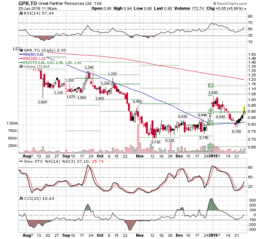Image resolution: width=262 pixels, height=239 pixels.
Task: Click the yellow highlighted latest candlestick
Action: 244,111
